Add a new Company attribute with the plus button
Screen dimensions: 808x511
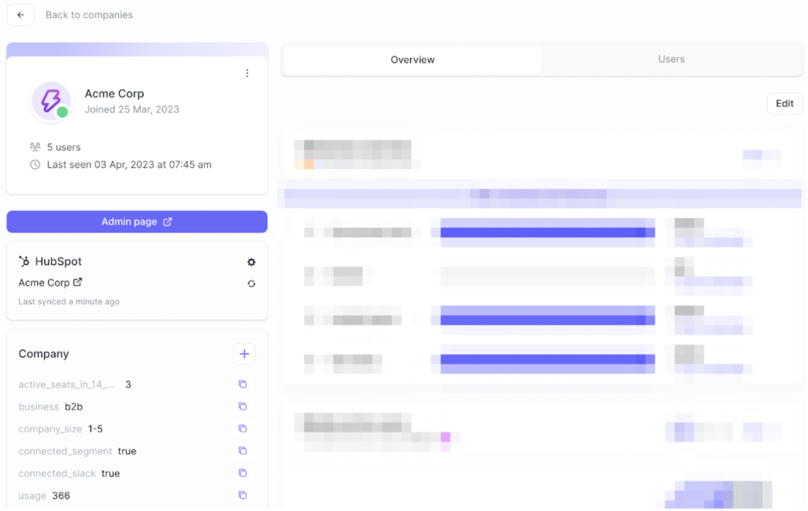[x=244, y=354]
